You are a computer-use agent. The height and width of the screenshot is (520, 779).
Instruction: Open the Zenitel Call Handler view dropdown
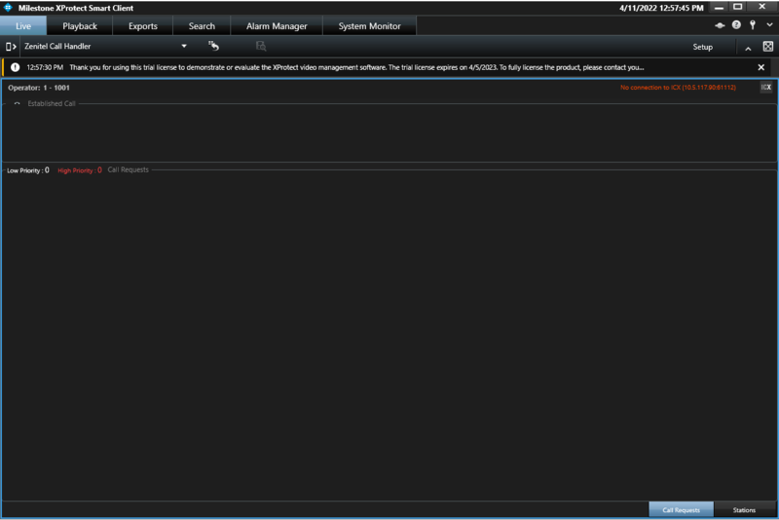click(106, 46)
